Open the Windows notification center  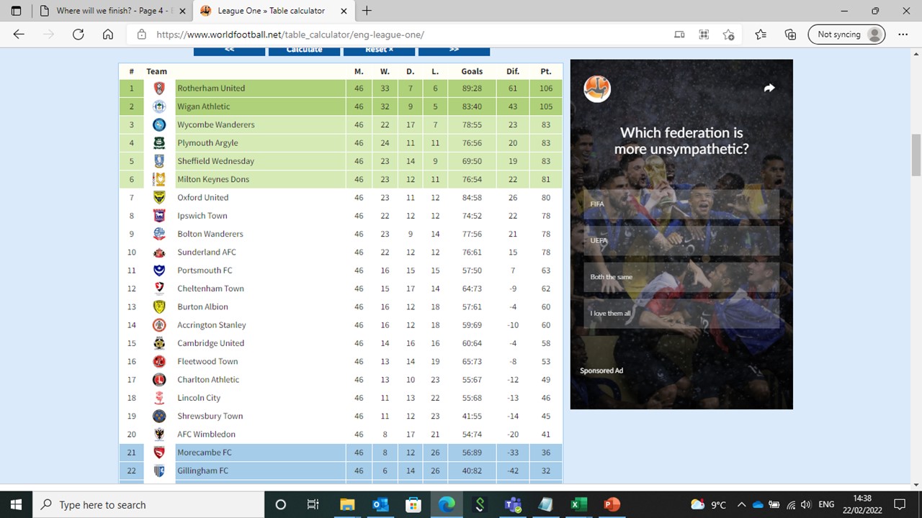tap(899, 504)
